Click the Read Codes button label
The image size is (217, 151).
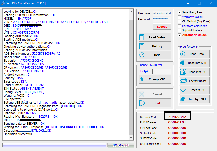coord(157,37)
